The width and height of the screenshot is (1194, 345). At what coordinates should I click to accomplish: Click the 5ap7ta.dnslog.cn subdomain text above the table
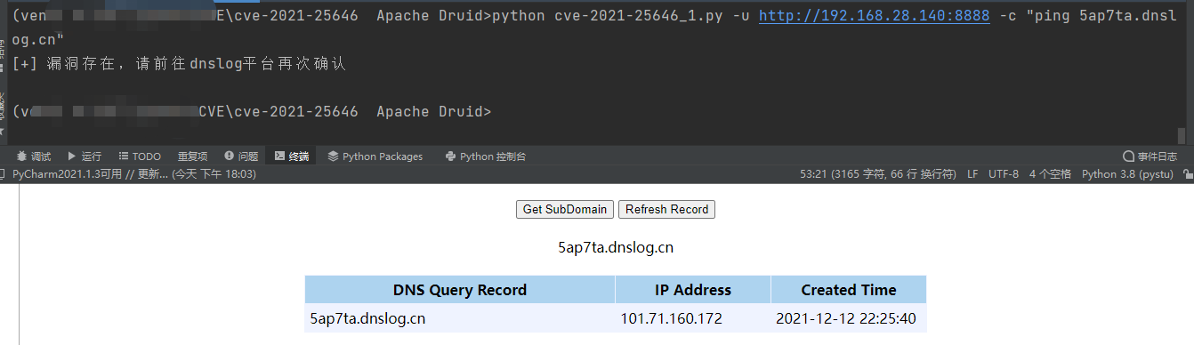[616, 248]
